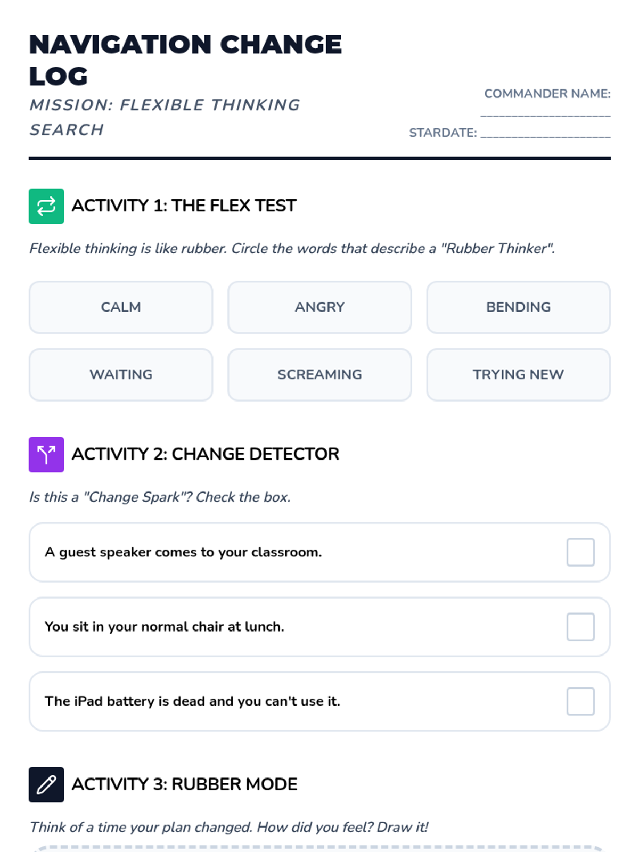Image resolution: width=639 pixels, height=852 pixels.
Task: Select the CALM word card
Action: (121, 307)
